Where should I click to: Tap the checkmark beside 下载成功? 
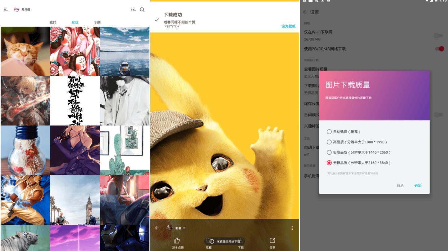tap(157, 20)
